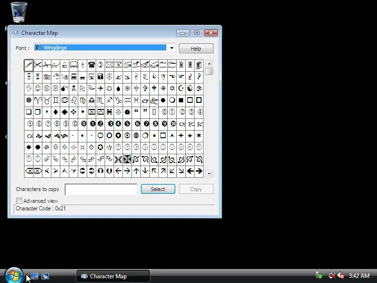377x283 pixels.
Task: Select the hourglass character
Action: pos(38,77)
